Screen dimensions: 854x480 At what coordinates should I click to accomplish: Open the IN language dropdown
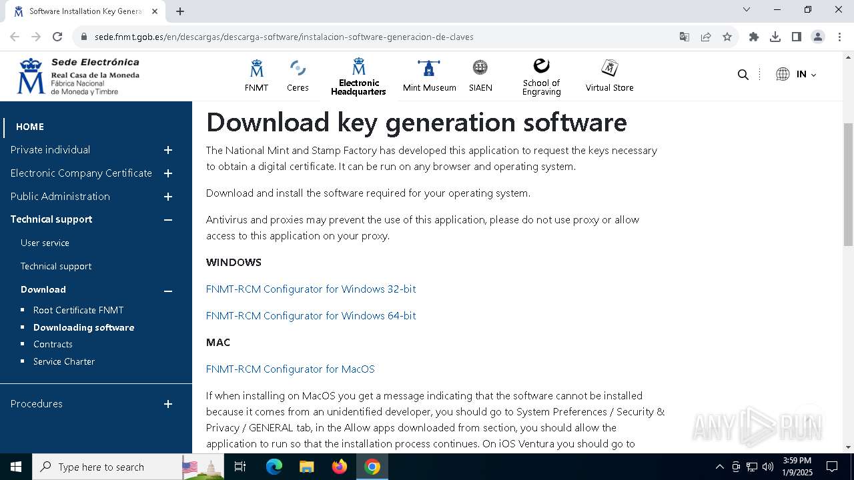coord(796,75)
